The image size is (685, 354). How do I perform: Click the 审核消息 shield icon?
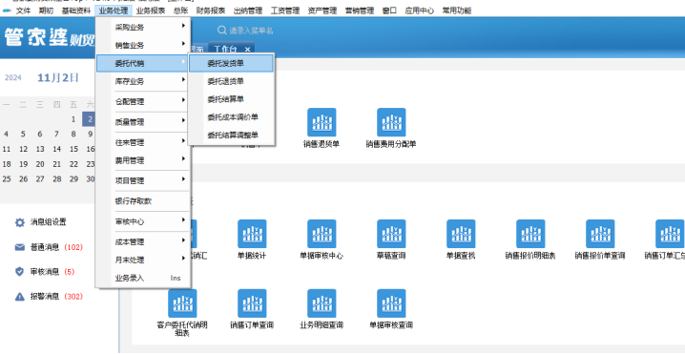tap(20, 272)
